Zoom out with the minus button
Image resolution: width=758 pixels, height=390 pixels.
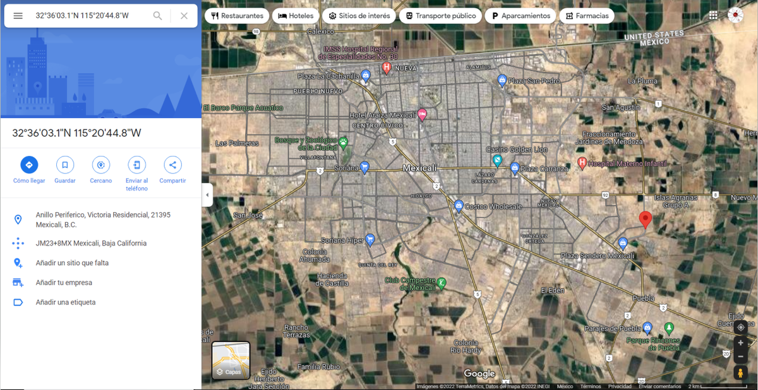[740, 357]
